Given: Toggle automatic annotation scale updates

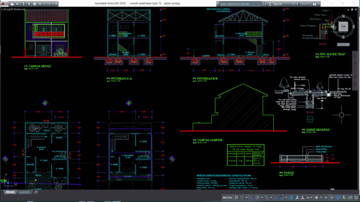Looking at the screenshot, I should pos(297,198).
